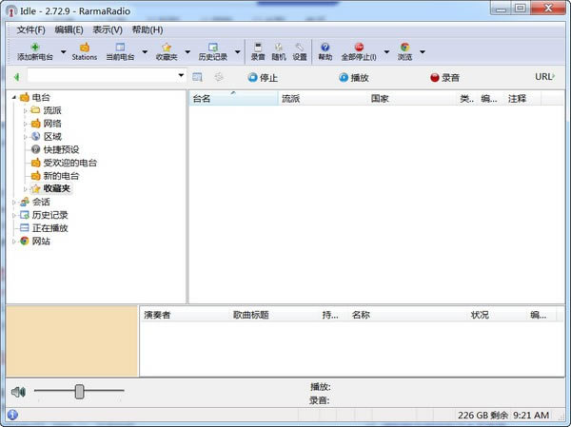The image size is (571, 427).
Task: Click the 添加新电台 add station icon
Action: point(35,48)
